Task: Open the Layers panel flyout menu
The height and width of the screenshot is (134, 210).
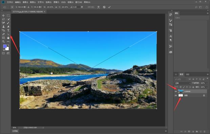Action: click(208, 74)
